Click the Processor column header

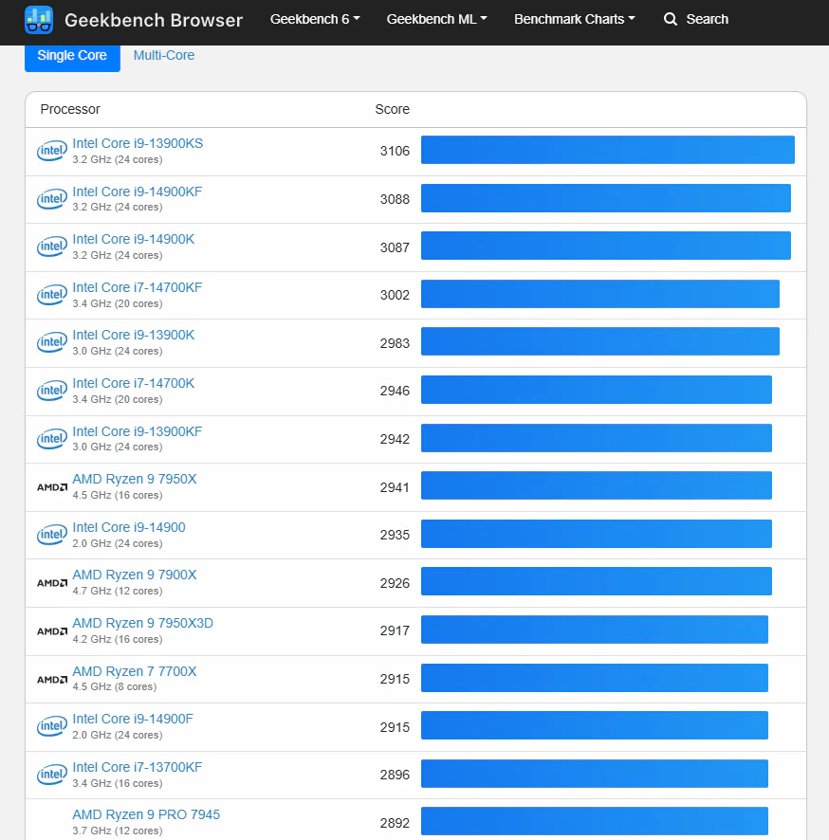coord(70,109)
